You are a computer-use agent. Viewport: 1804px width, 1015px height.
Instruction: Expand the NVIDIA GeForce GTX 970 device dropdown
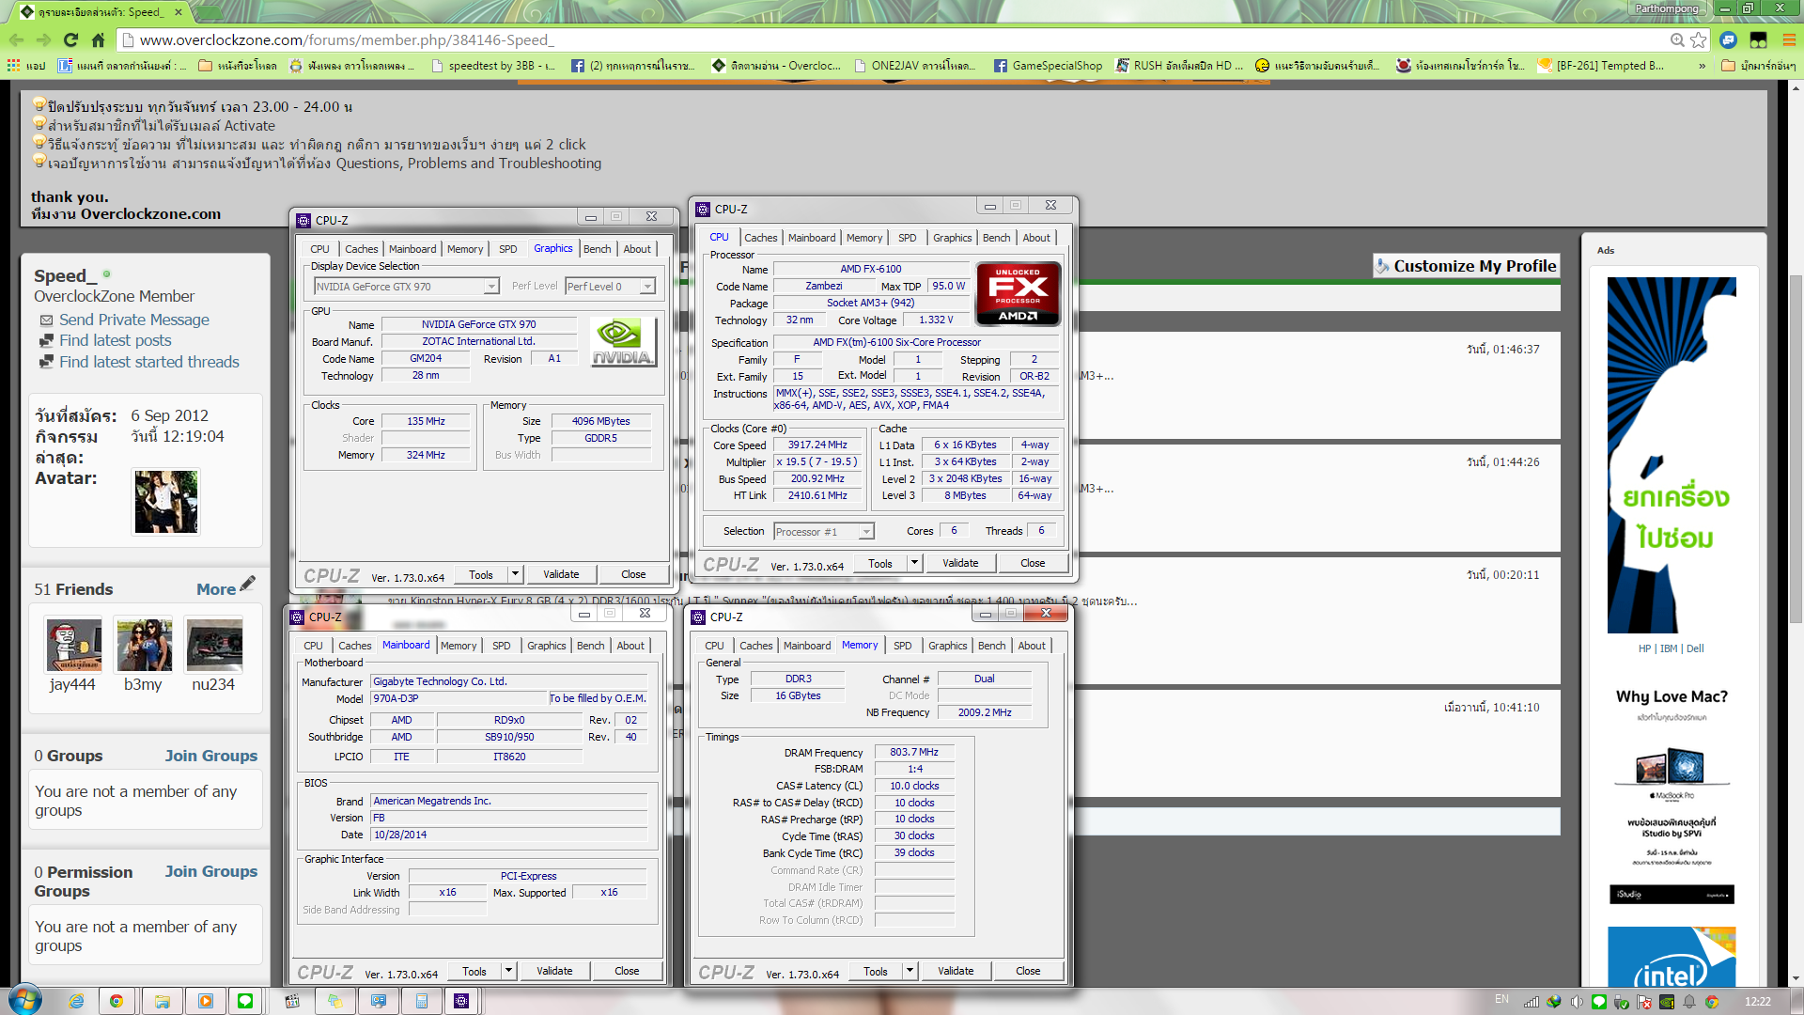click(491, 287)
